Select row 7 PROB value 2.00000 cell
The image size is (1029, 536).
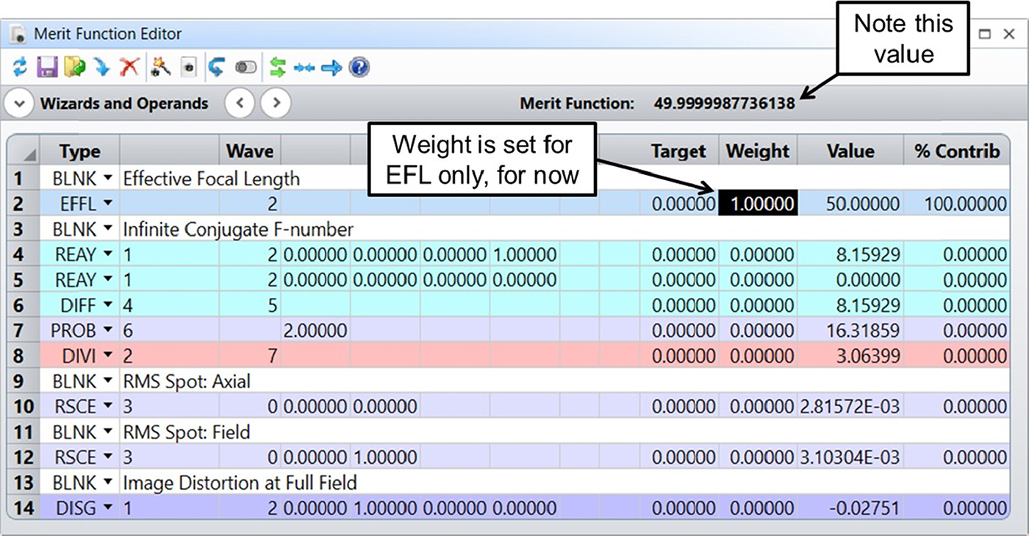click(x=315, y=331)
